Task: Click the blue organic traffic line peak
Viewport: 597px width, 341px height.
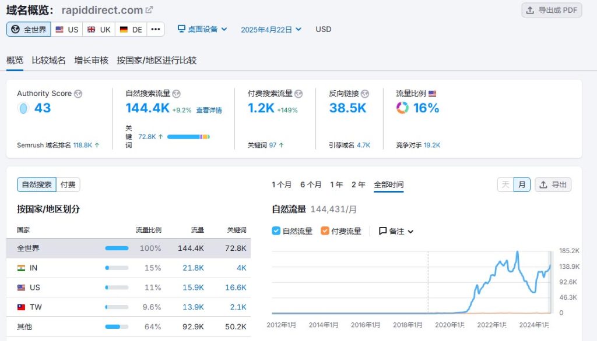Action: pyautogui.click(x=518, y=253)
